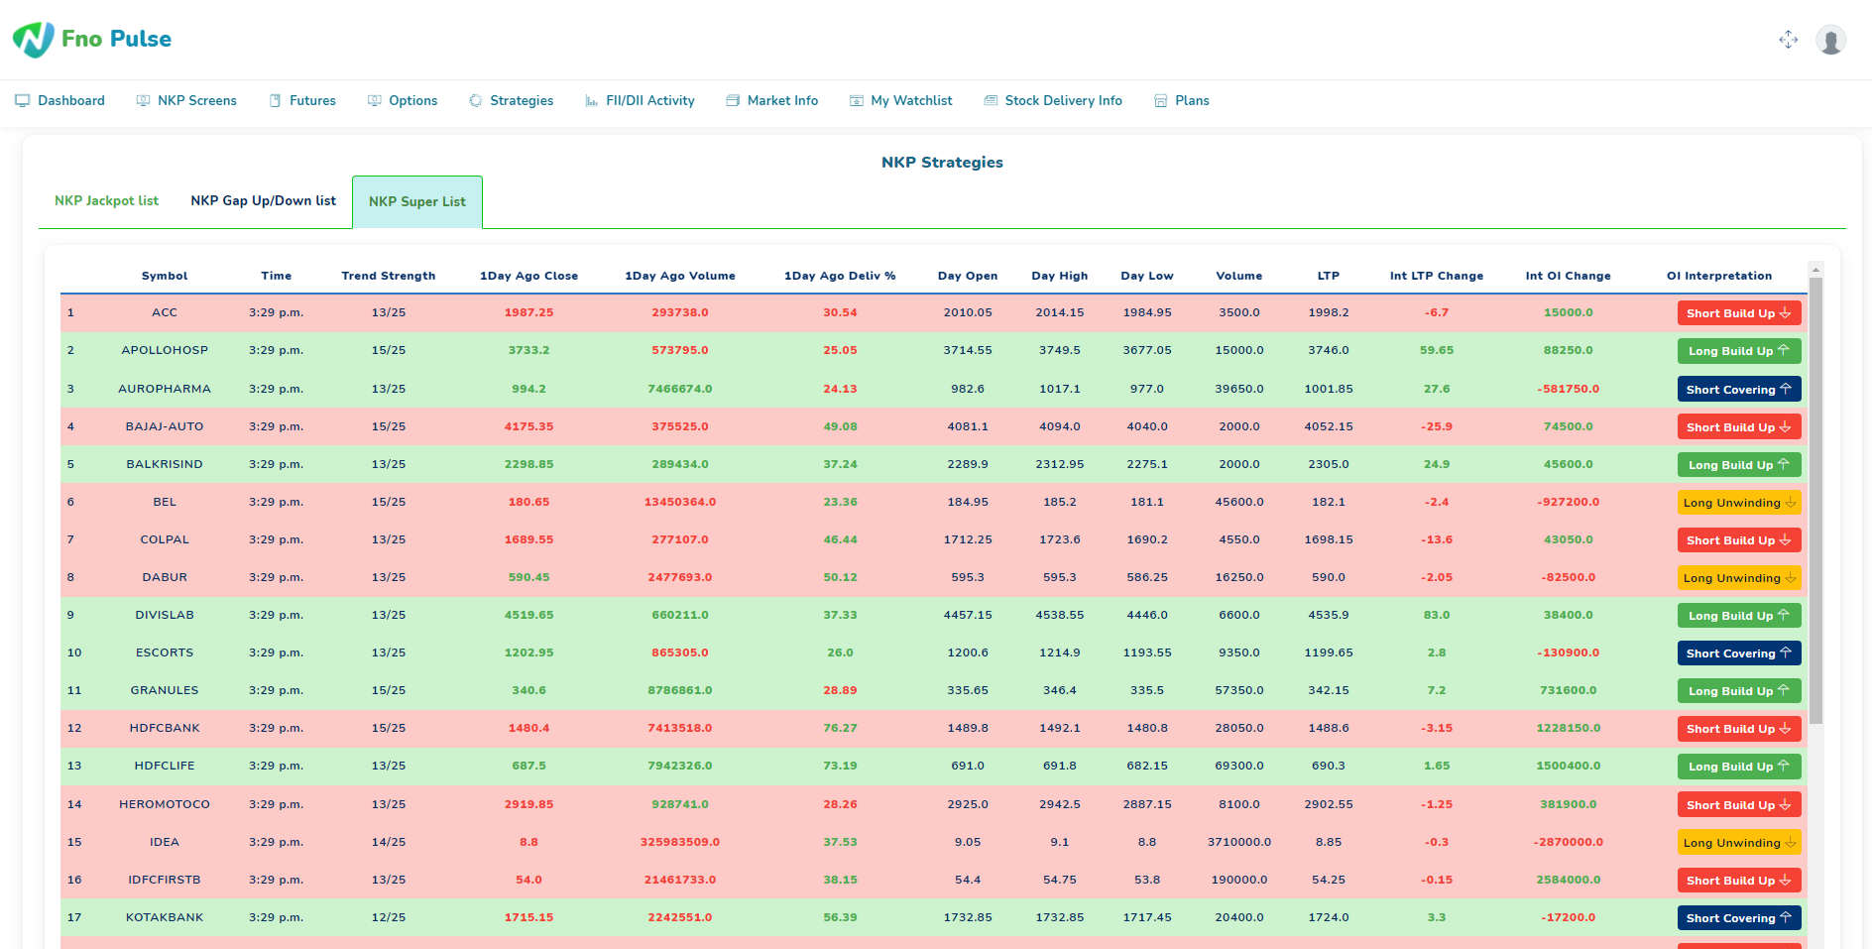Click the BALKRISIND symbol cell
Viewport: 1872px width, 949px height.
pos(165,464)
